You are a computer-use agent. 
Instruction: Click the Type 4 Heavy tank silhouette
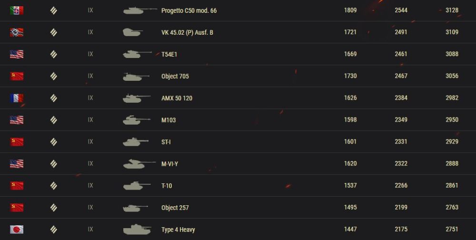[137, 230]
